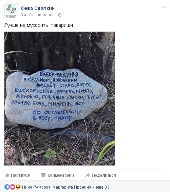Screen dimensions: 170x192
Task: Open the Севастополь location link
Action: (42, 15)
